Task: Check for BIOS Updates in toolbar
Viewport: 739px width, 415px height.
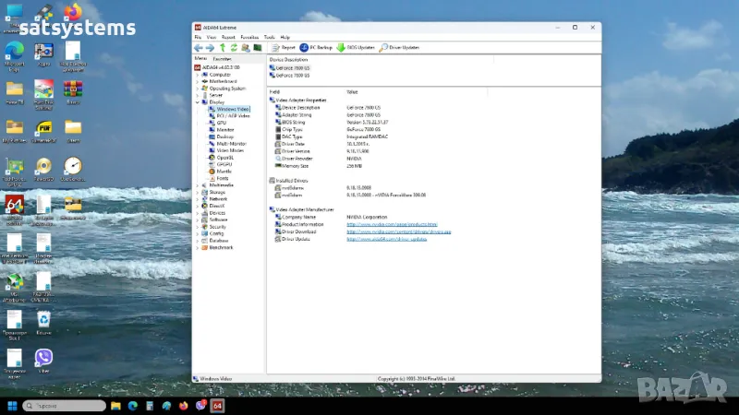Action: [x=356, y=47]
